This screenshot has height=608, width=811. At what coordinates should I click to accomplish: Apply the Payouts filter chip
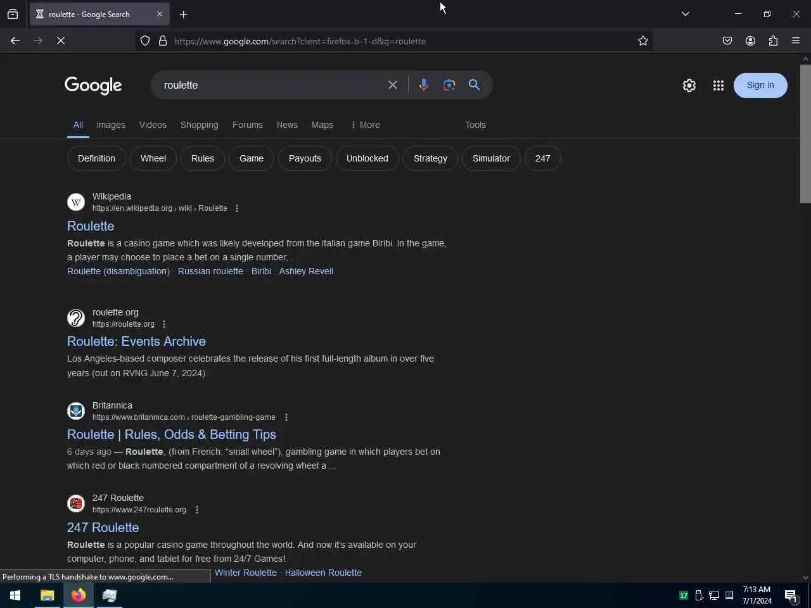point(305,158)
